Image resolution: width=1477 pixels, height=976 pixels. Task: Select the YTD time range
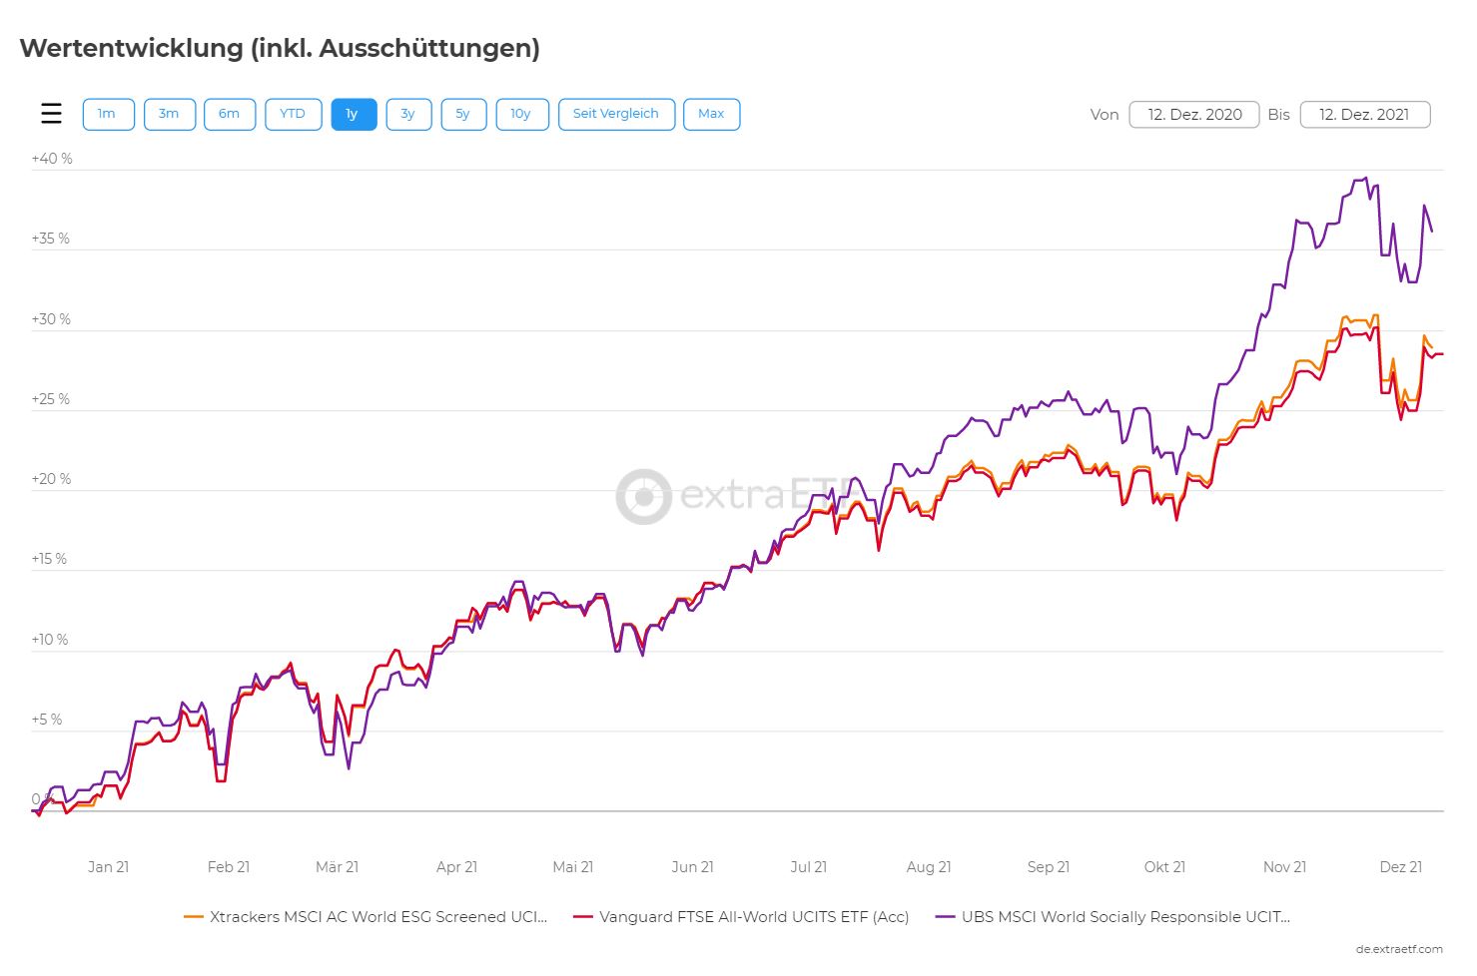click(293, 114)
